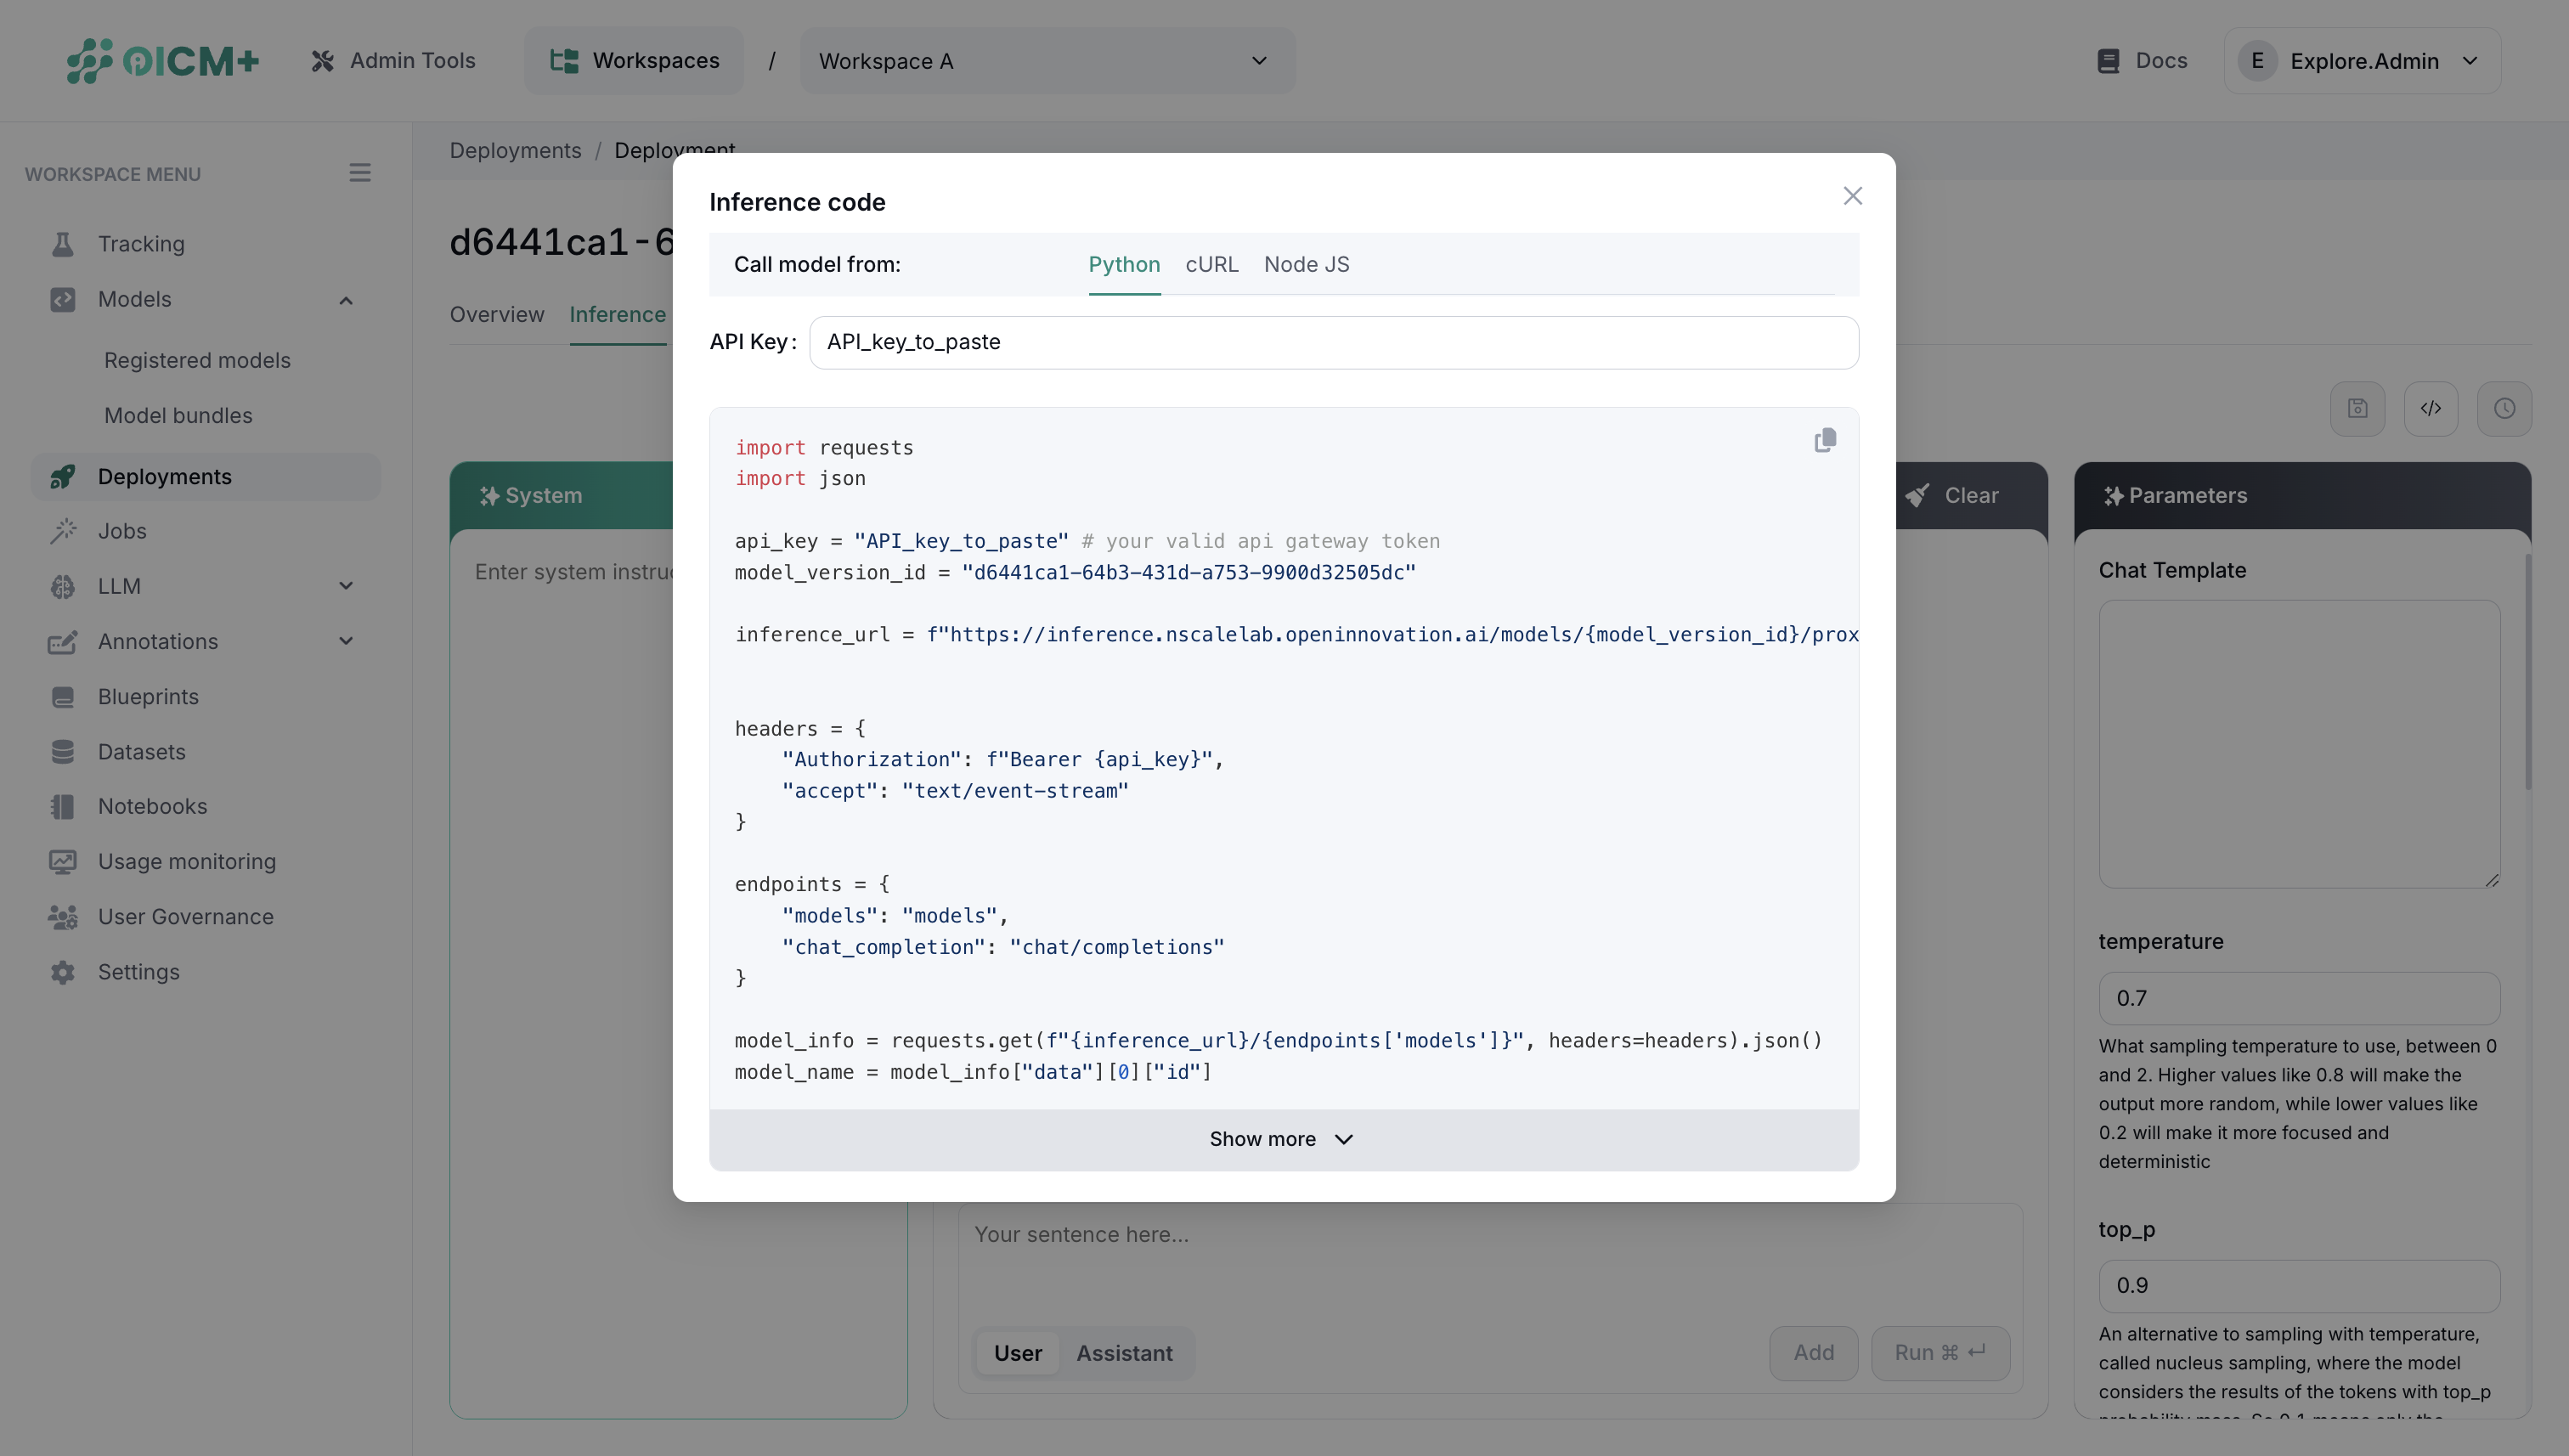This screenshot has height=1456, width=2569.
Task: Copy the Python inference code snippet
Action: point(1824,440)
